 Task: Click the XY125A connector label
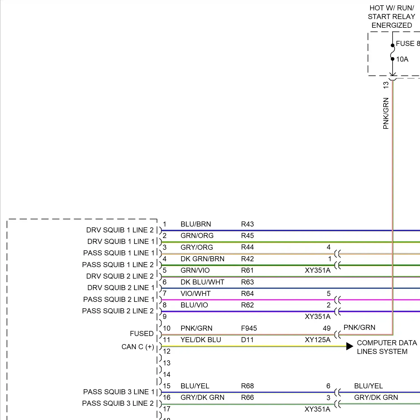pos(318,340)
